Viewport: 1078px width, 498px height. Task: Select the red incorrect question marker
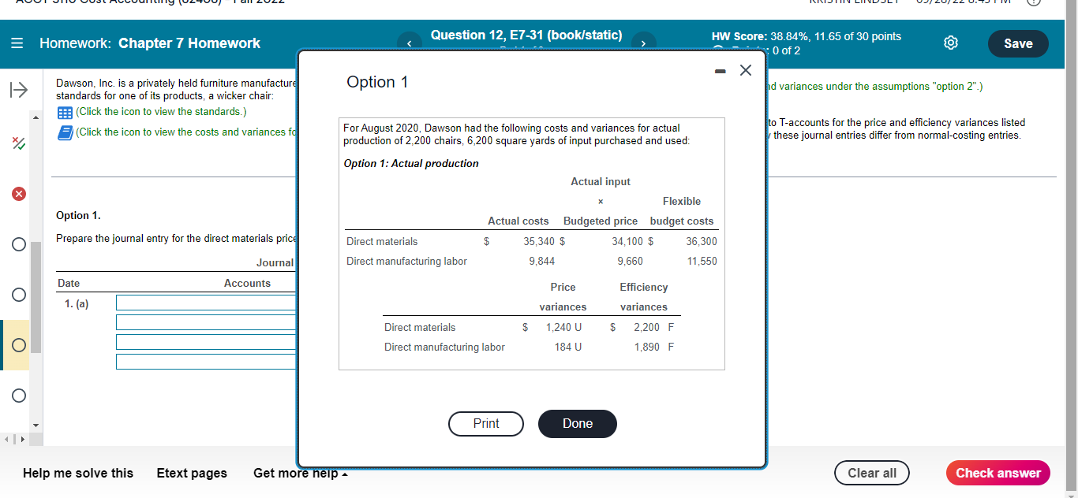tap(17, 195)
